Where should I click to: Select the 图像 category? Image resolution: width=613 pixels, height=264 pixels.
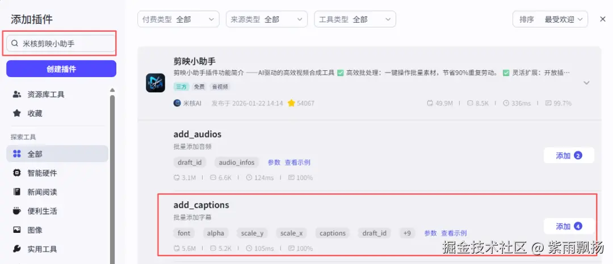coord(57,230)
